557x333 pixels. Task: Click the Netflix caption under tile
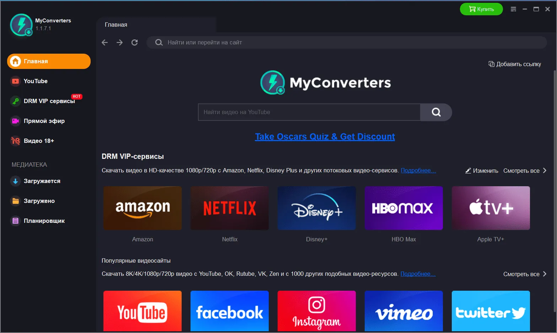(x=230, y=239)
